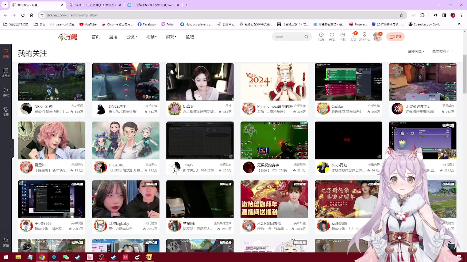467x262 pixels.
Task: Open the Twitch bookmark
Action: click(168, 24)
